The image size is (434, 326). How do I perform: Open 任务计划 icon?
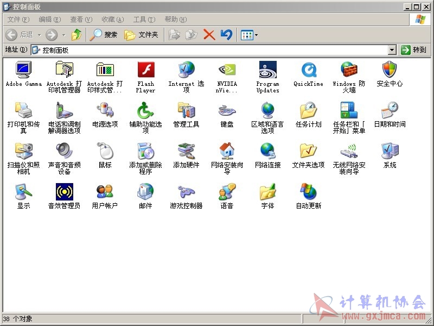pyautogui.click(x=308, y=110)
